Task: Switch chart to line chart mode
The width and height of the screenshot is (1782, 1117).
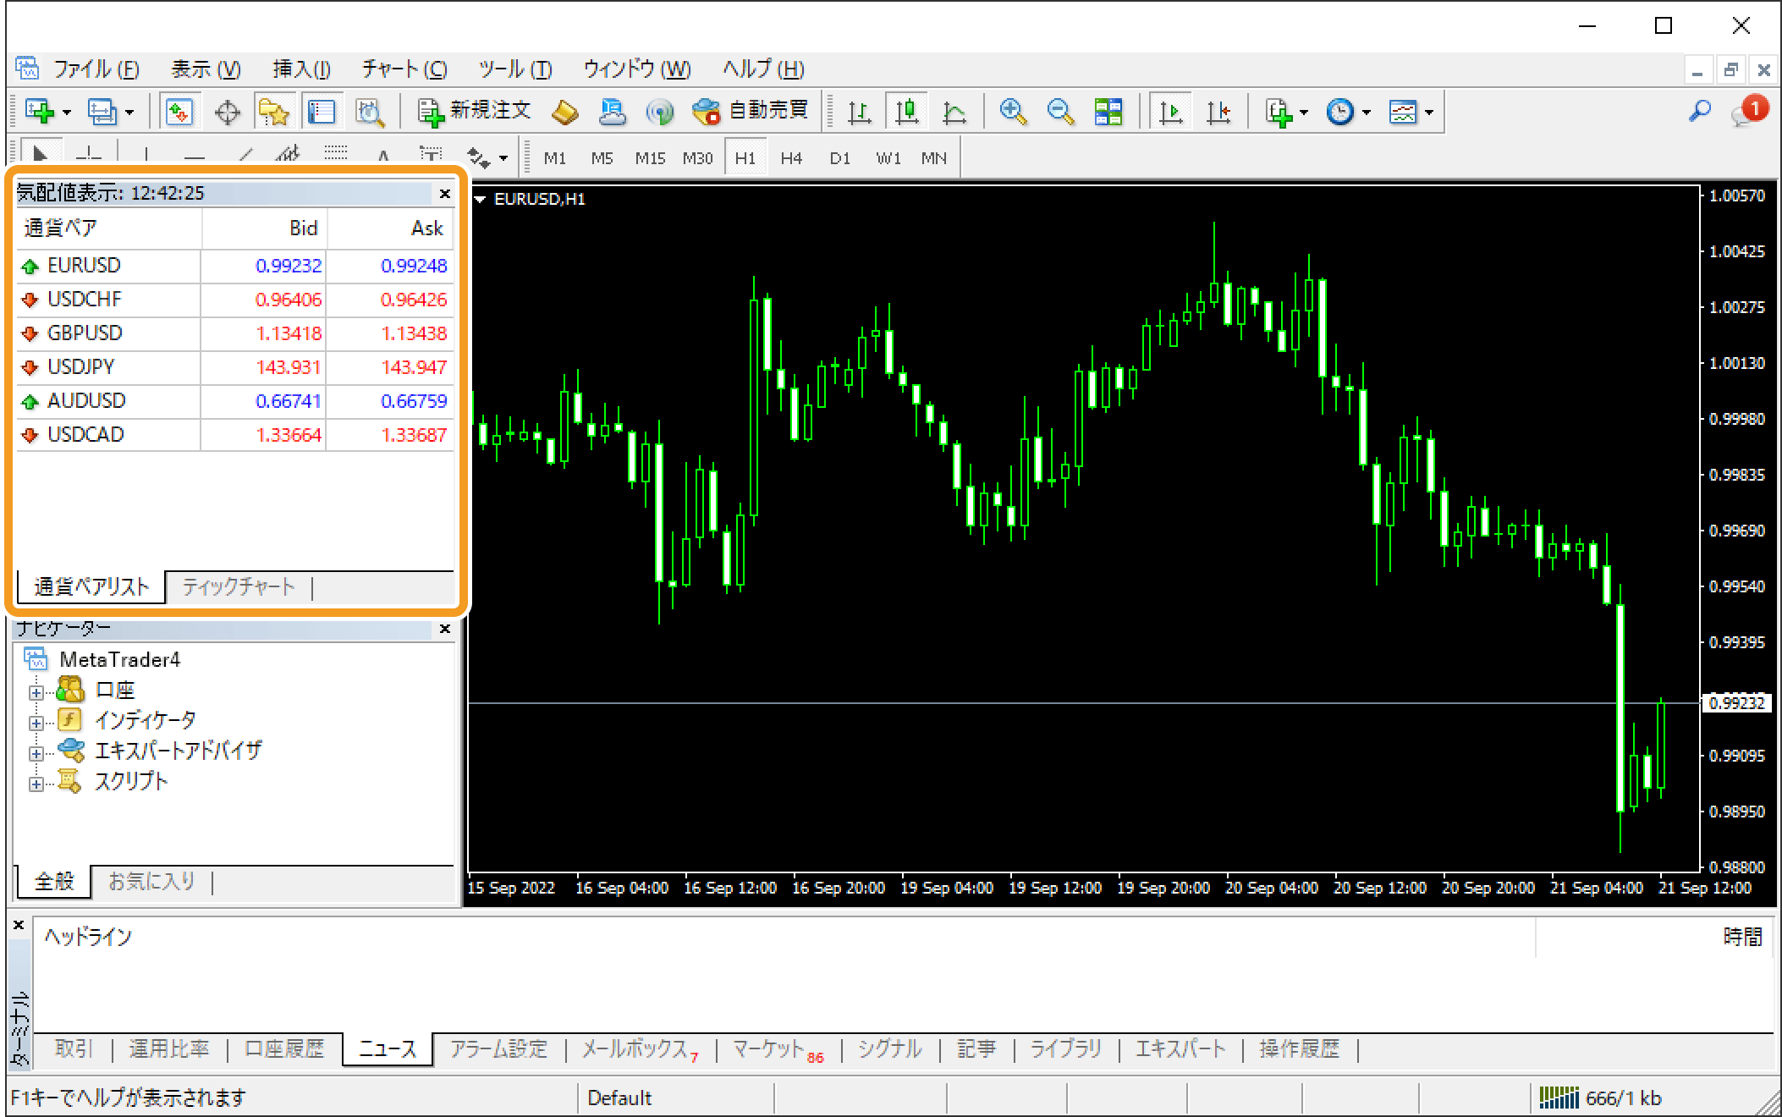Action: [954, 112]
